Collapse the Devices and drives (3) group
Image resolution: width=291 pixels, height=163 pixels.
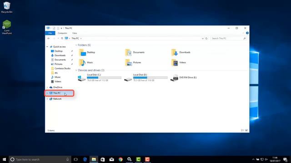coord(76,70)
